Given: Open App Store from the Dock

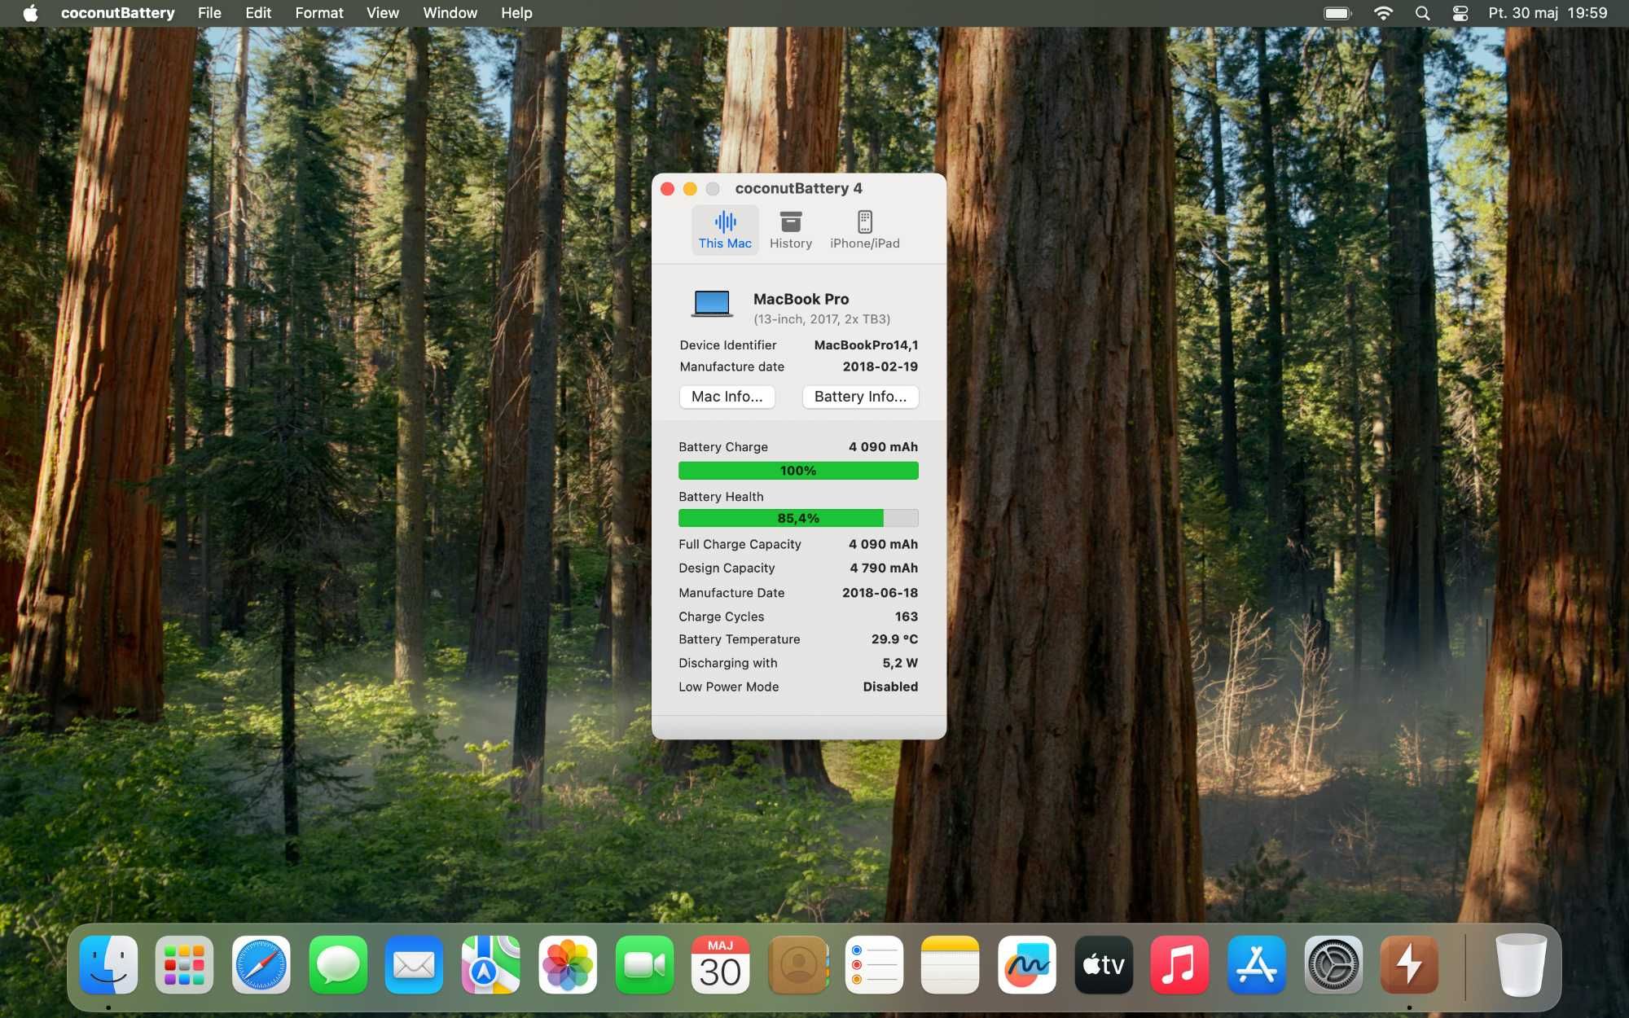Looking at the screenshot, I should point(1257,965).
